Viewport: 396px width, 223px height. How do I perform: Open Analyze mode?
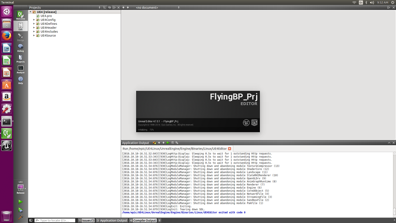click(x=20, y=69)
